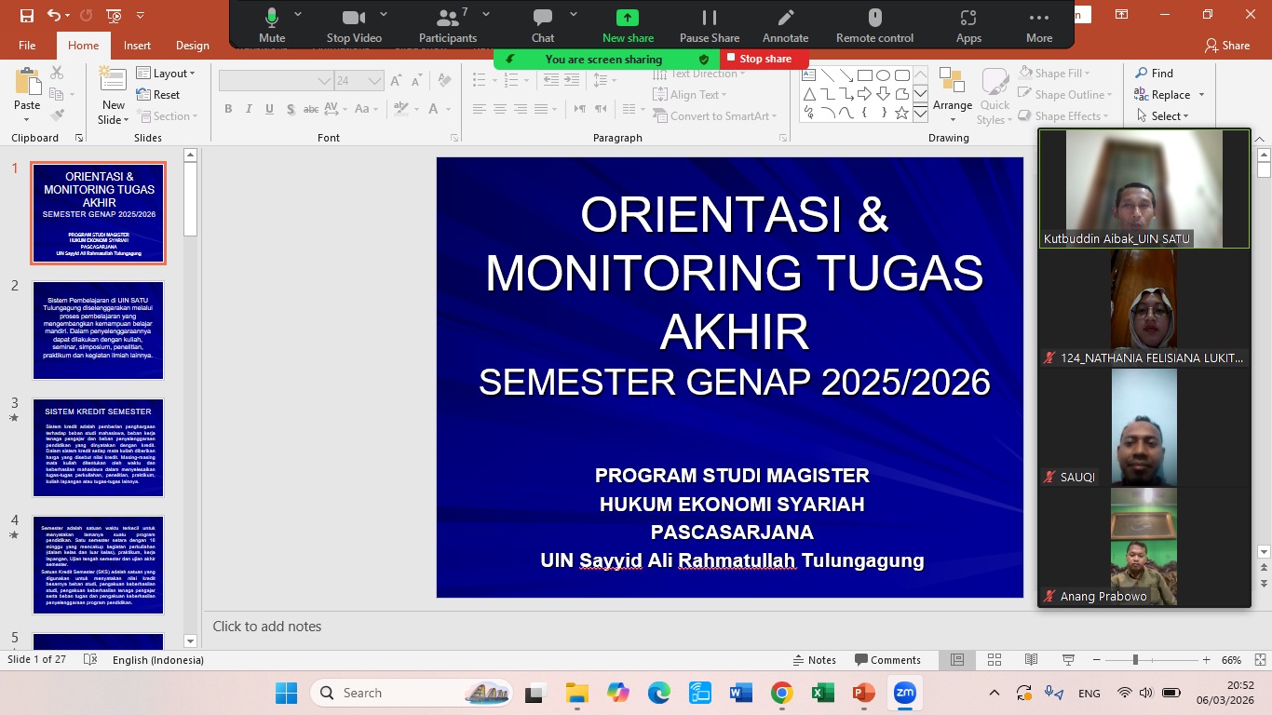Switch to Reading View
1272x715 pixels.
(1031, 660)
